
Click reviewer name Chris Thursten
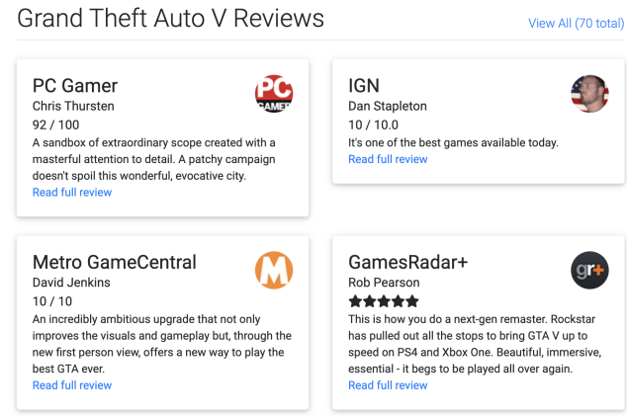point(73,106)
